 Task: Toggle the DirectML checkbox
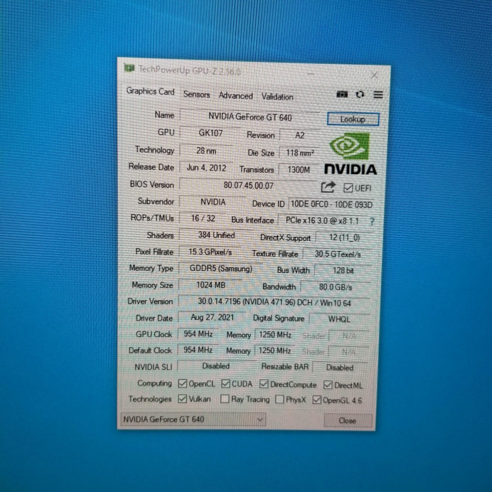pyautogui.click(x=328, y=385)
